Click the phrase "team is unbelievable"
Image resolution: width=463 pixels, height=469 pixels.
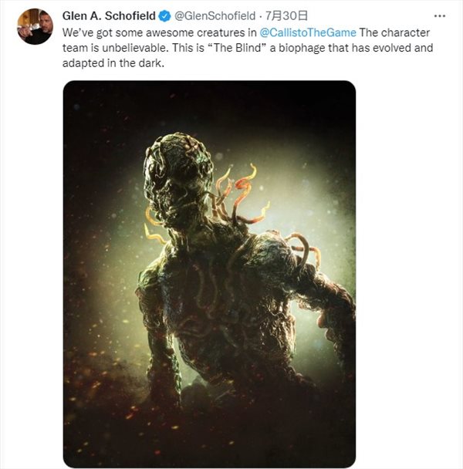(116, 48)
